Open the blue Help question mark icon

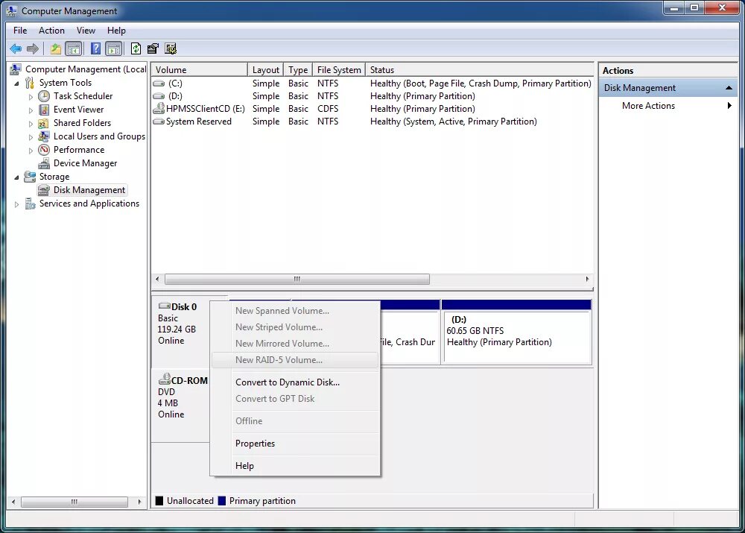(95, 48)
